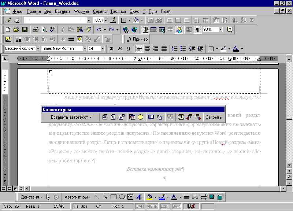The width and height of the screenshot is (293, 211).
Task: Click the Пример button
Action: (137, 39)
